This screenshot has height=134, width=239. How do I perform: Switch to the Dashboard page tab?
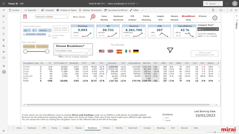(x=32, y=128)
